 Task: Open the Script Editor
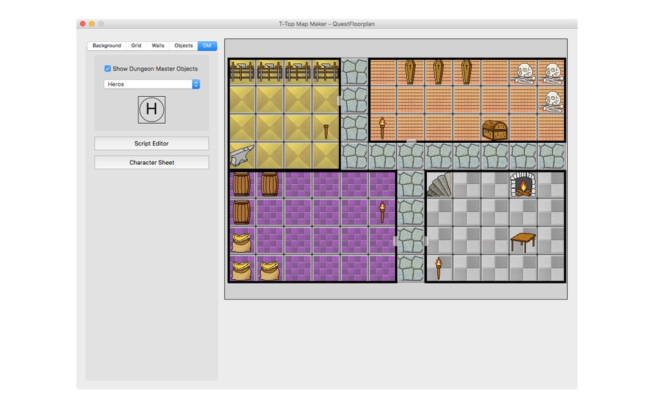(151, 144)
